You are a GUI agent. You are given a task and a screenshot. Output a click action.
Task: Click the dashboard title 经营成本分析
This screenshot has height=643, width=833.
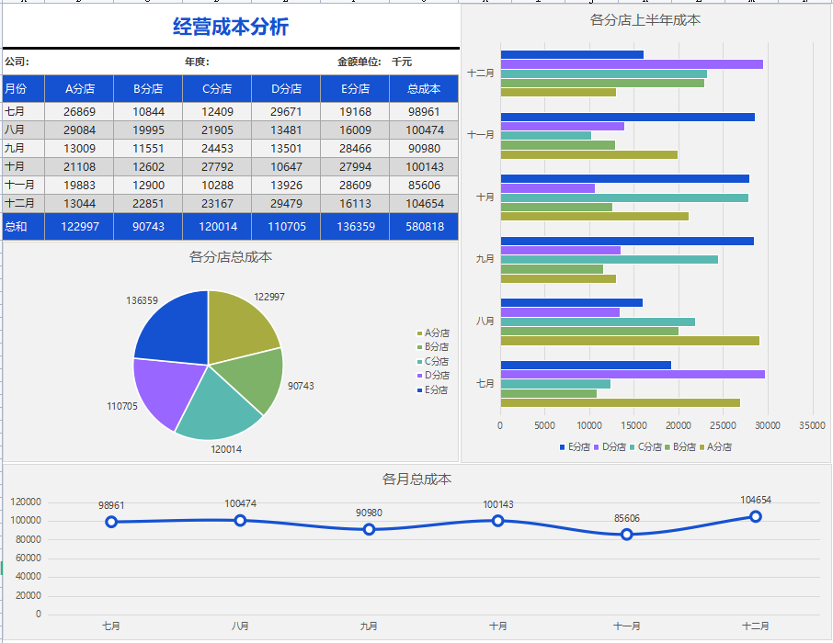click(x=230, y=26)
